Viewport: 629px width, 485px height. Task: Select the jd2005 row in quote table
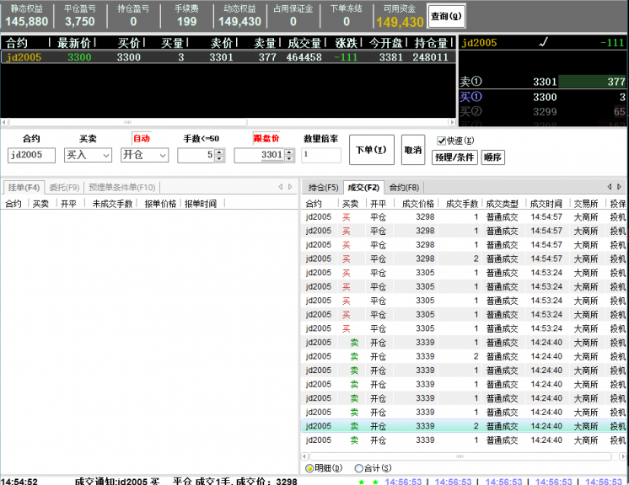point(228,57)
